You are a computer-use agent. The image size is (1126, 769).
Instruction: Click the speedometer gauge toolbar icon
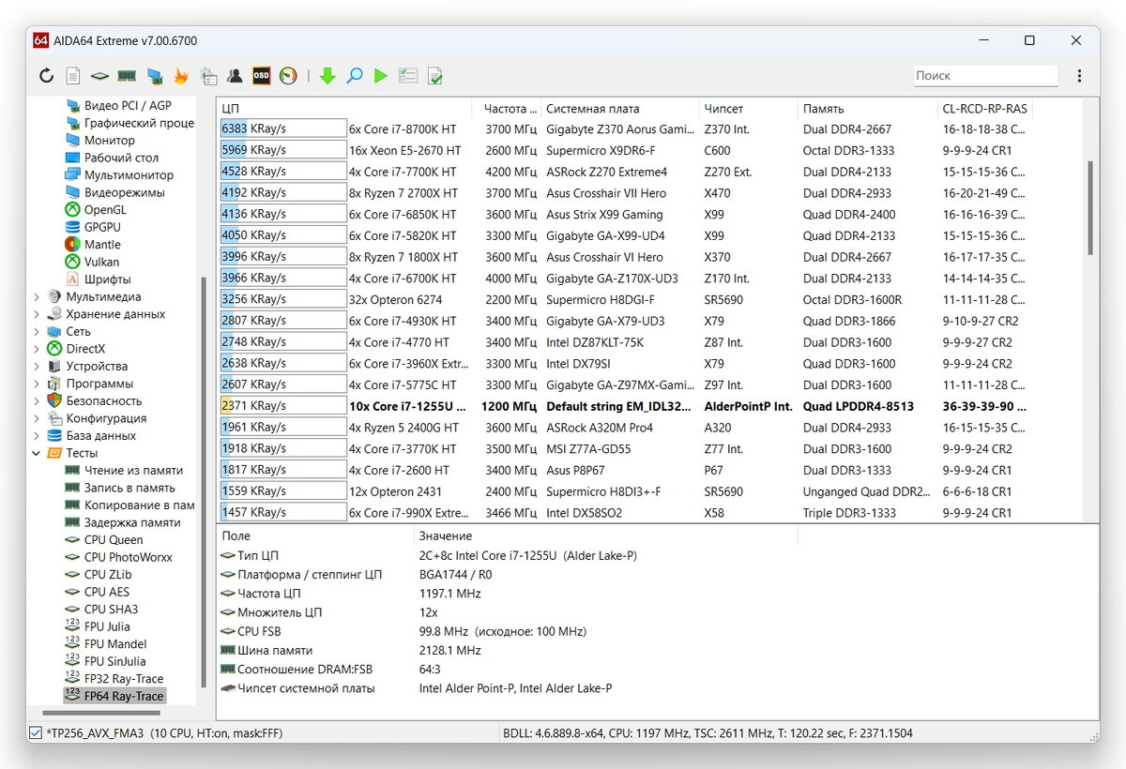point(288,76)
